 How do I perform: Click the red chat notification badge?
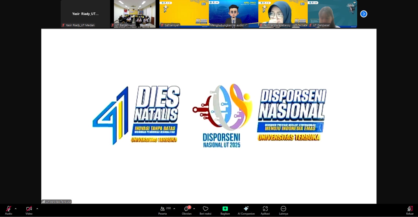189,207
